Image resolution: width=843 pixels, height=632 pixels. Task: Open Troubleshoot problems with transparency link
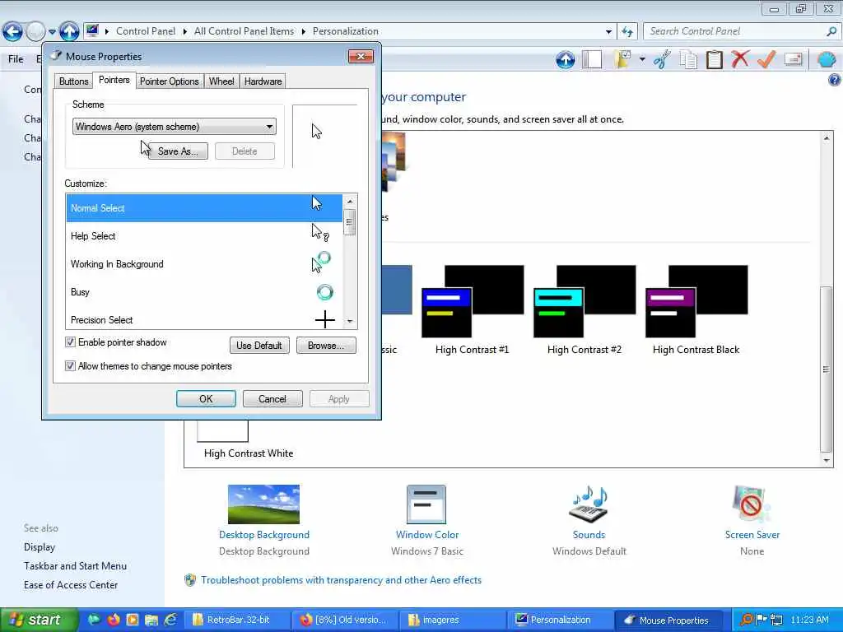[x=342, y=580]
